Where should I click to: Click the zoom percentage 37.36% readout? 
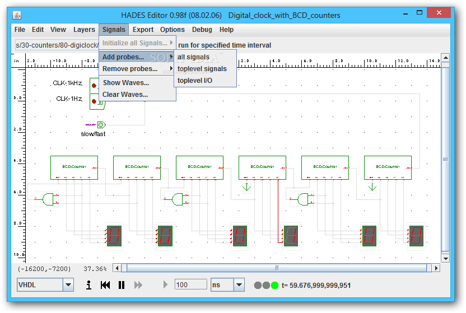95,269
